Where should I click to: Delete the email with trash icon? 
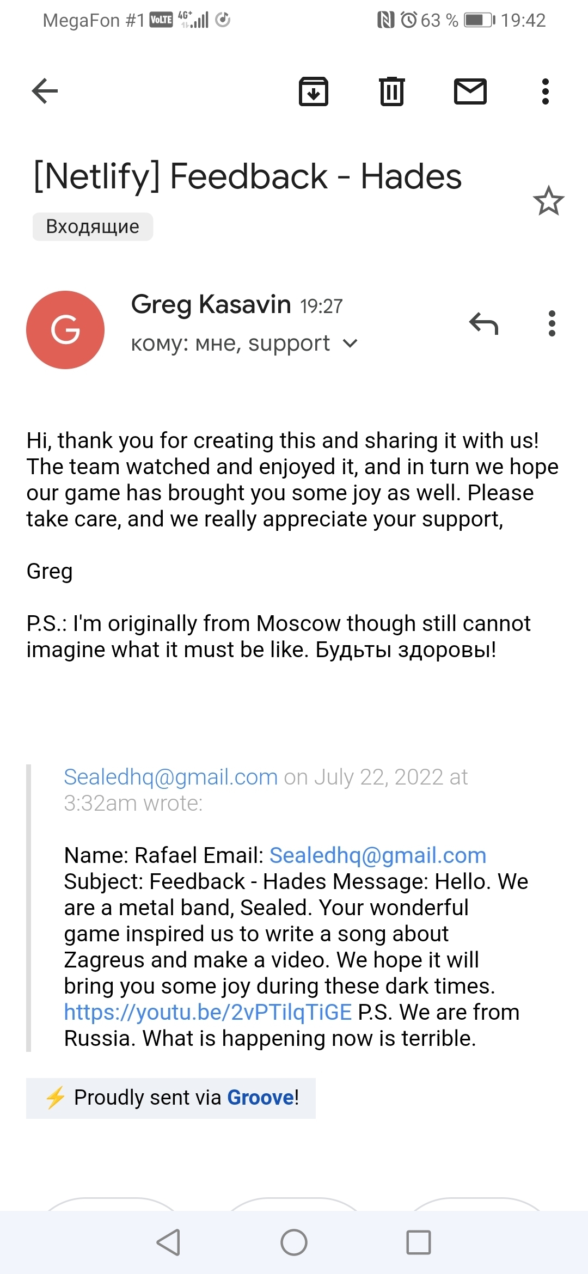tap(391, 91)
